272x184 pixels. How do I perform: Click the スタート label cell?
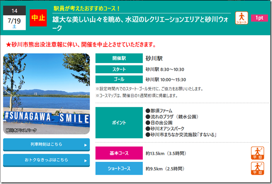[x=119, y=69]
